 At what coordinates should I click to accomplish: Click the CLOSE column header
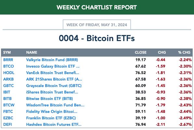pyautogui.click(x=141, y=52)
